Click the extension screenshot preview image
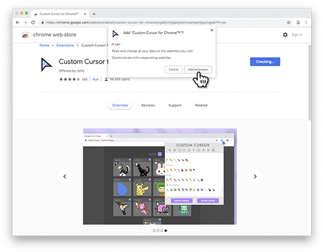323x252 pixels. pos(160,176)
